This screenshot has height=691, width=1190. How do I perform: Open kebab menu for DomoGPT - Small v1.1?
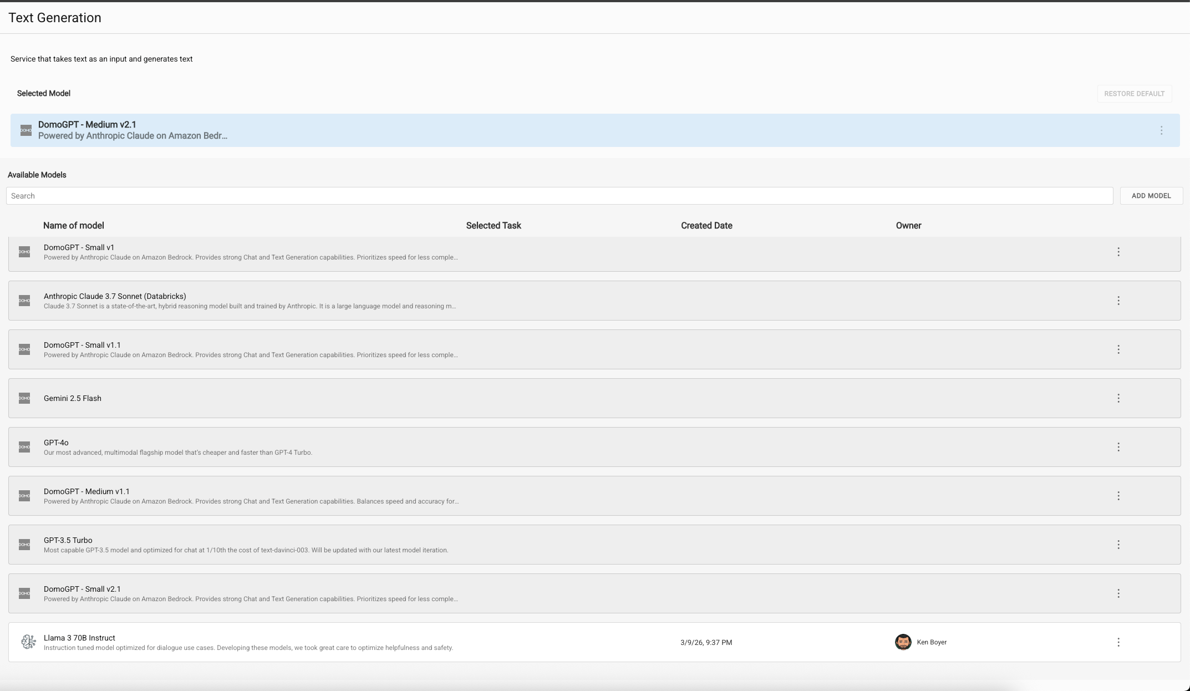1118,349
